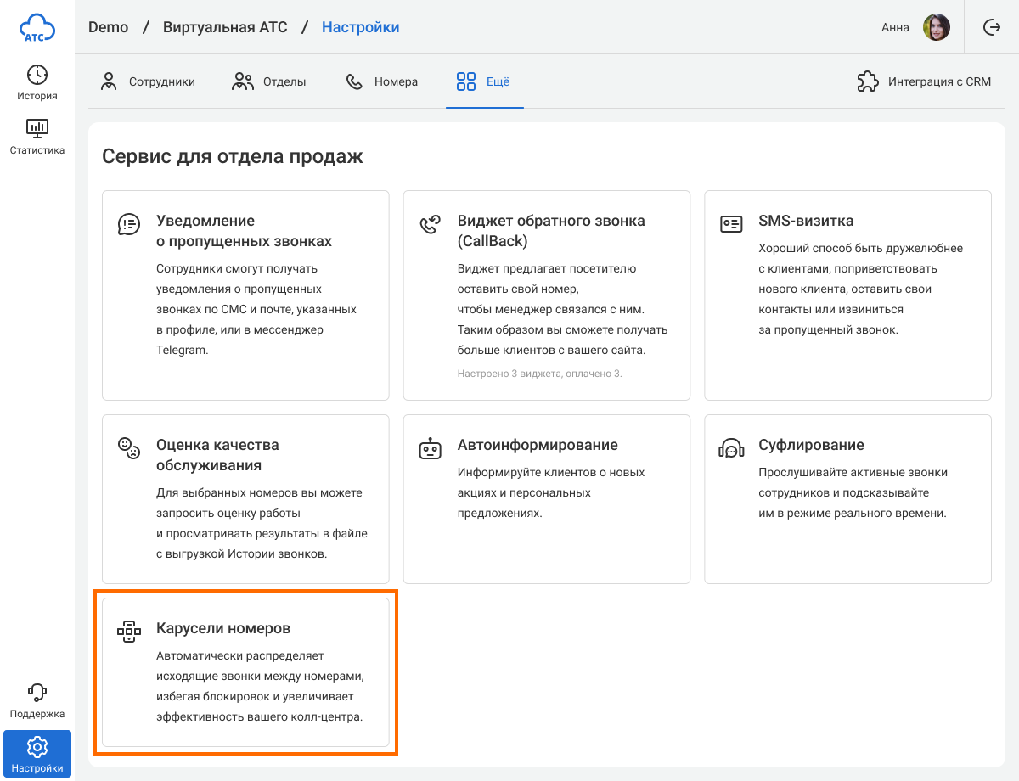This screenshot has height=781, width=1019.
Task: Open the История clock icon
Action: tap(37, 75)
